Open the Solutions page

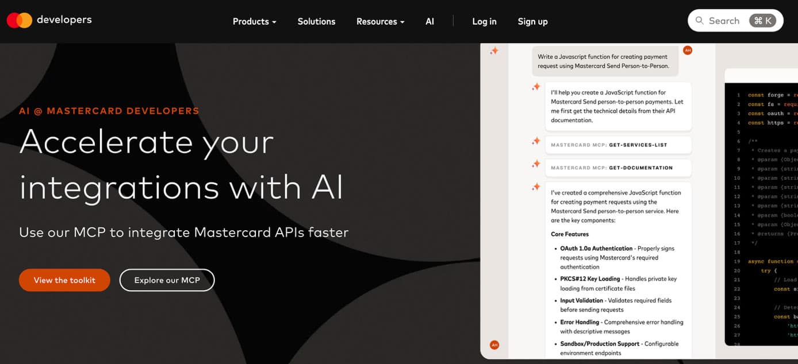[316, 21]
